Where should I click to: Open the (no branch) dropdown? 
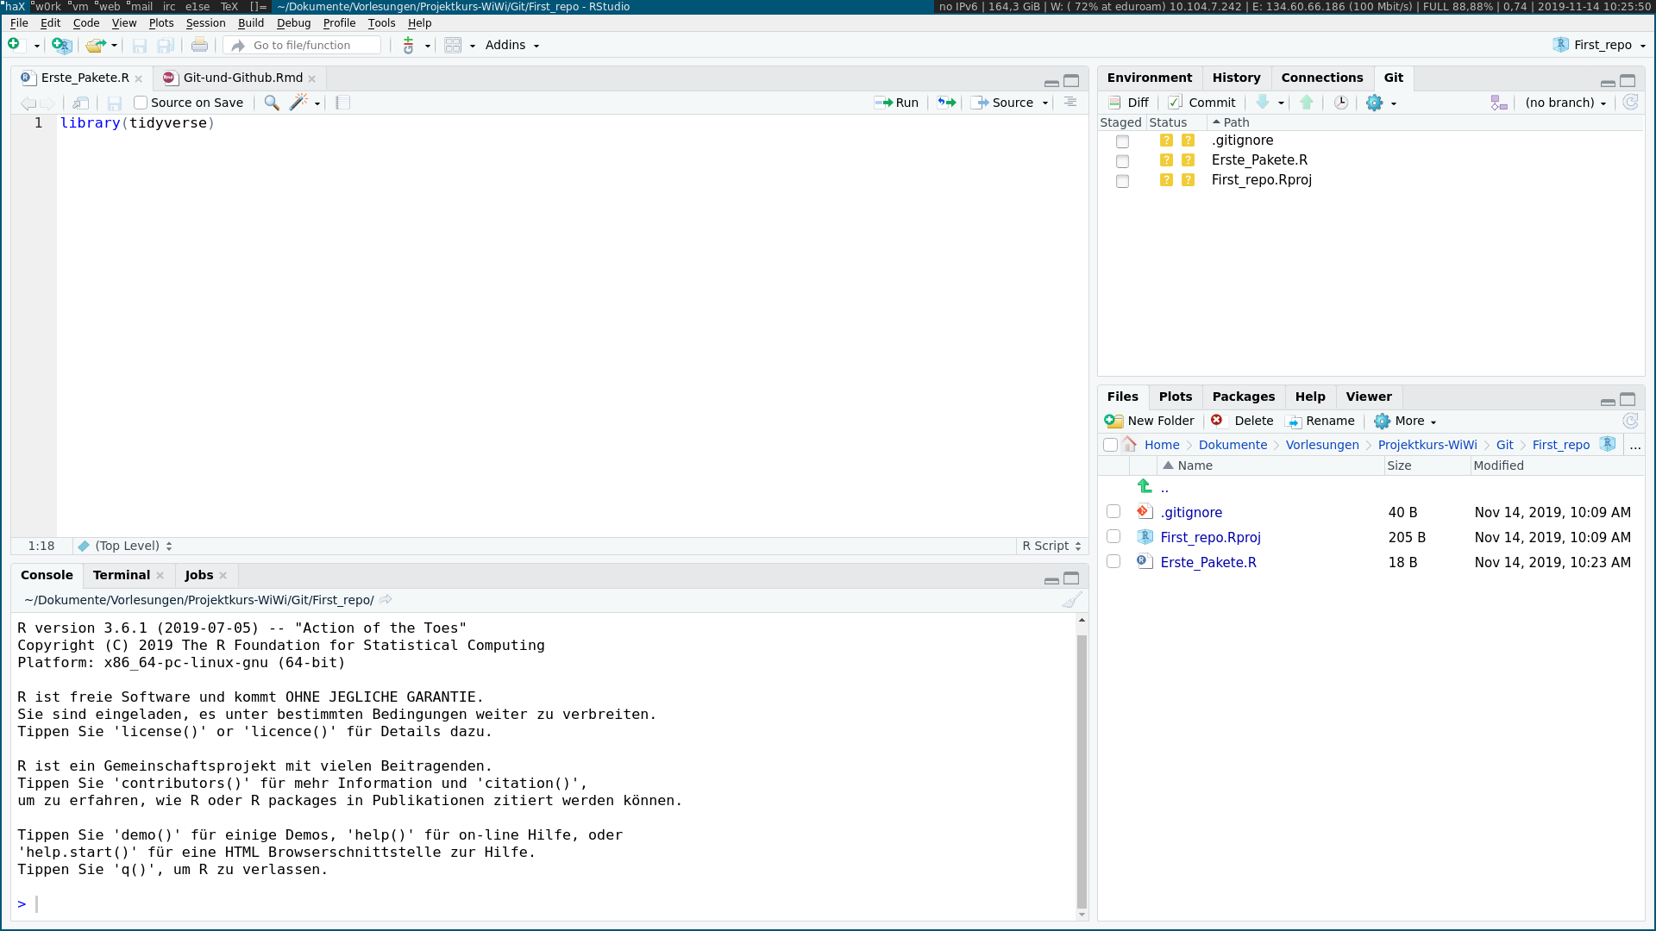(1565, 103)
